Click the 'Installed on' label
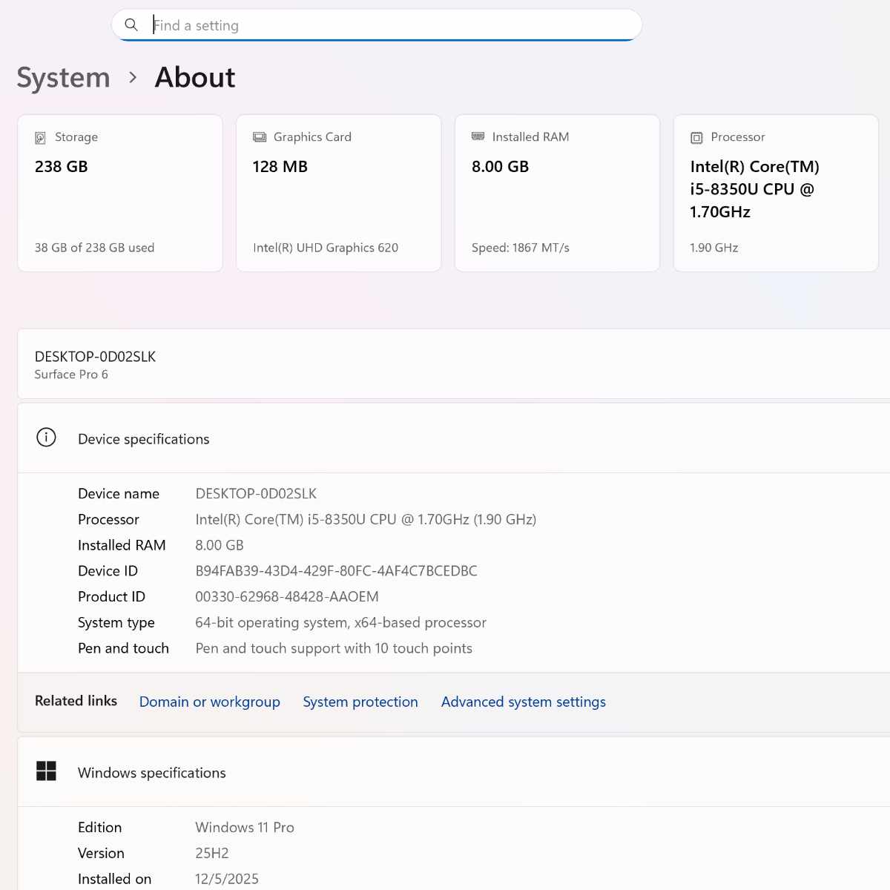Viewport: 890px width, 890px height. point(114,879)
